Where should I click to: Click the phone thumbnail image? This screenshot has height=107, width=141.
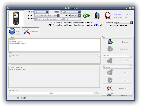[x=16, y=18]
